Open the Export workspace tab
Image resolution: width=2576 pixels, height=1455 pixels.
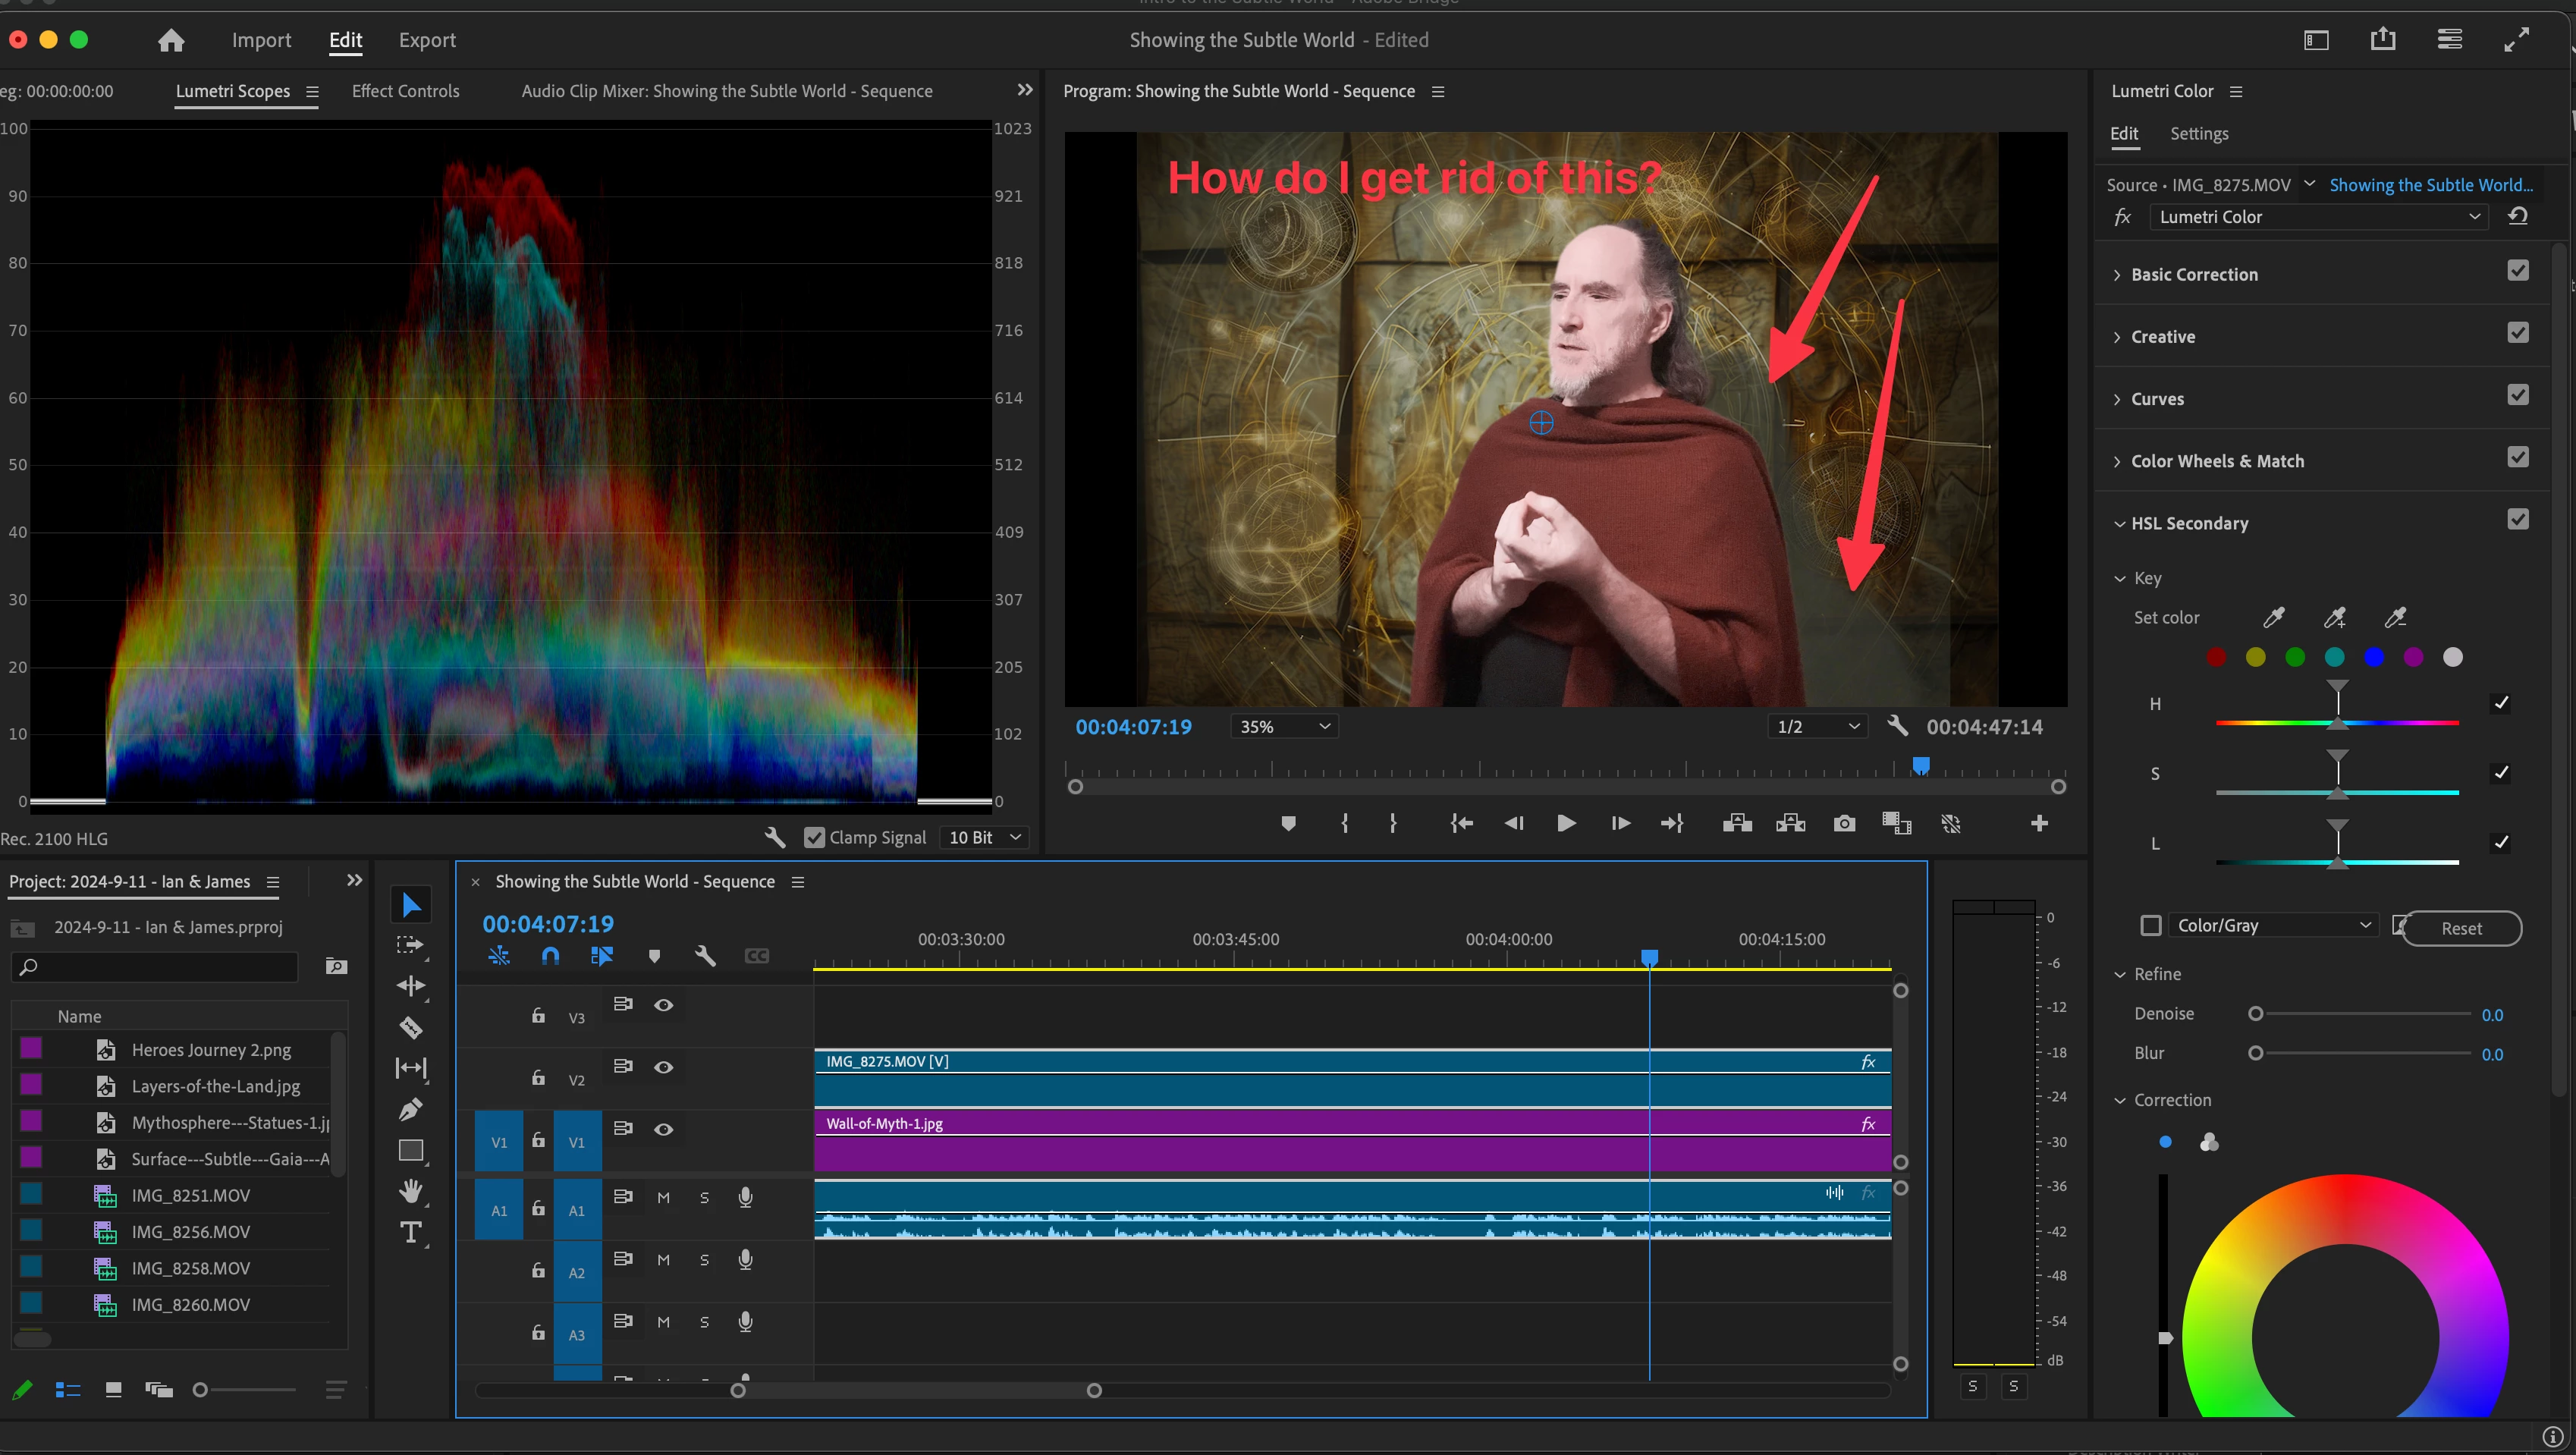(427, 40)
